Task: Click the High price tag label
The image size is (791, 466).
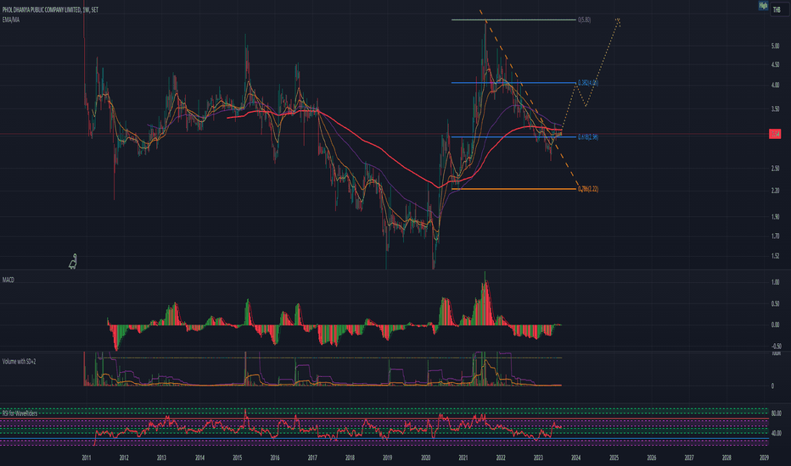Action: (763, 6)
